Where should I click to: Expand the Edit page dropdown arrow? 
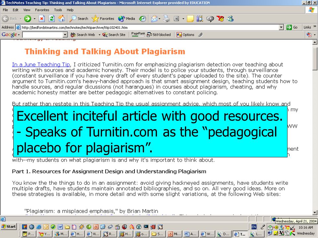pos(183,19)
